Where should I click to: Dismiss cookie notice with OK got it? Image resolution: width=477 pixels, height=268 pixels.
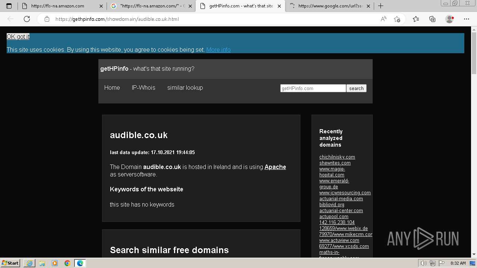click(x=18, y=36)
